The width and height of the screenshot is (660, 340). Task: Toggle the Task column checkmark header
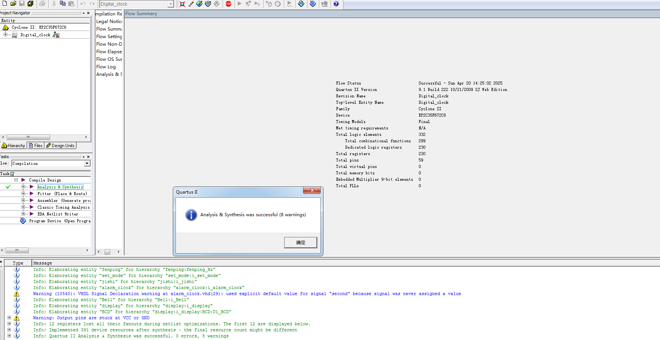[12, 174]
